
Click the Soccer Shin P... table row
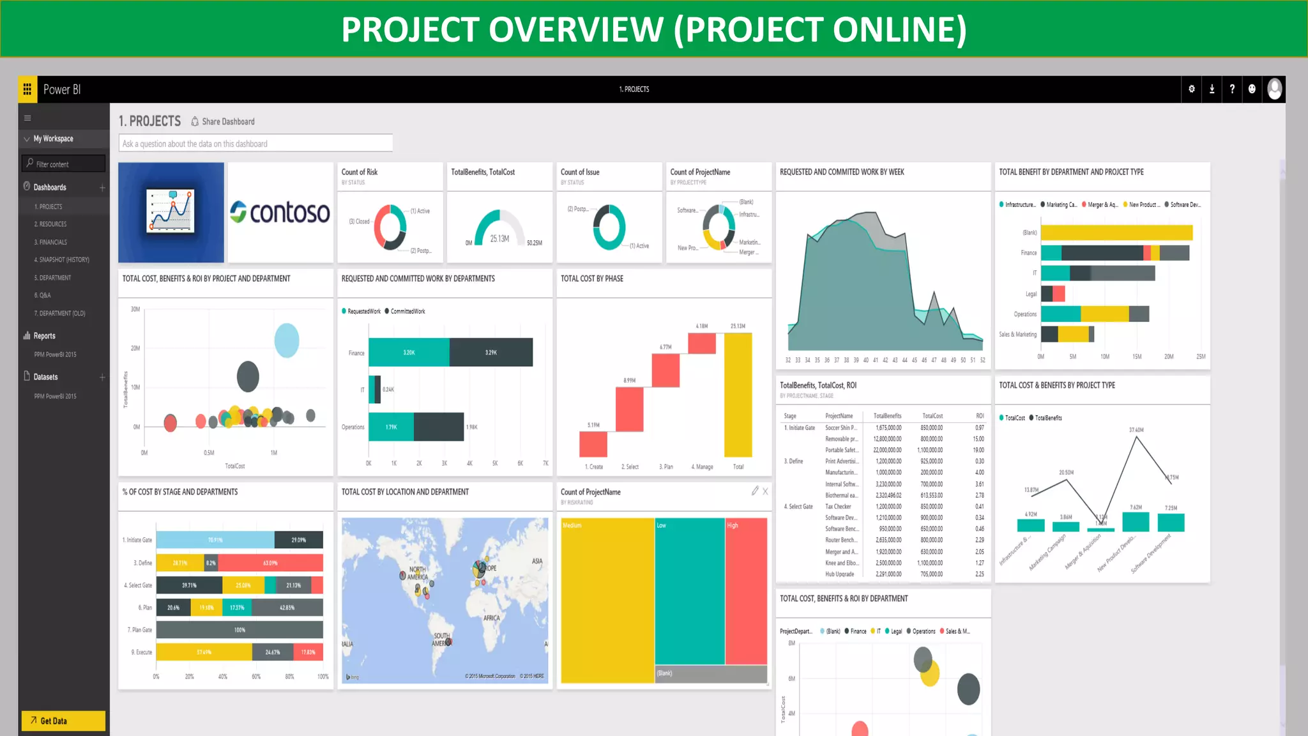(884, 428)
